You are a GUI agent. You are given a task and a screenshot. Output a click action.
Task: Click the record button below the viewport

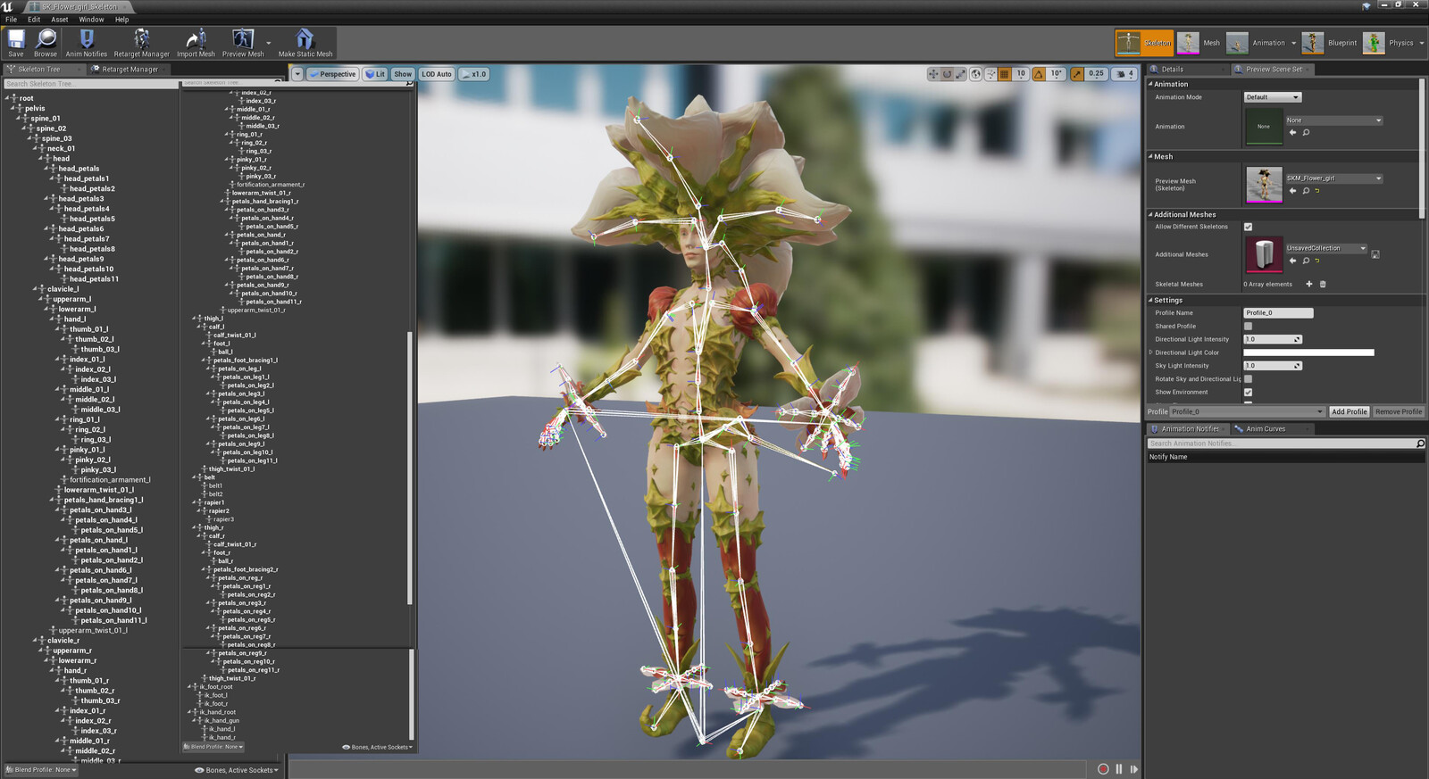1103,768
